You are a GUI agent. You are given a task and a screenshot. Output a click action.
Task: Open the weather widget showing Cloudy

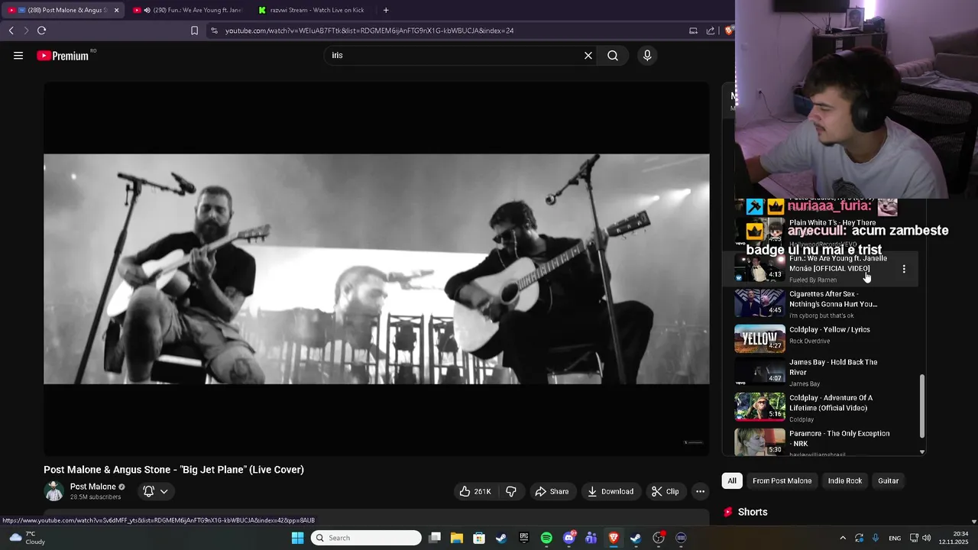[x=26, y=538]
